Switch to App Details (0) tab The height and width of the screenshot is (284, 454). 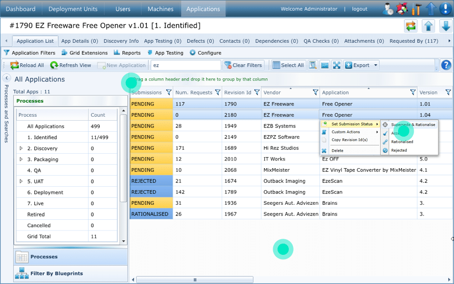(80, 41)
